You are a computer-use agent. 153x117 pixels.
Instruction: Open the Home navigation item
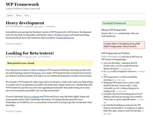click(x=10, y=16)
